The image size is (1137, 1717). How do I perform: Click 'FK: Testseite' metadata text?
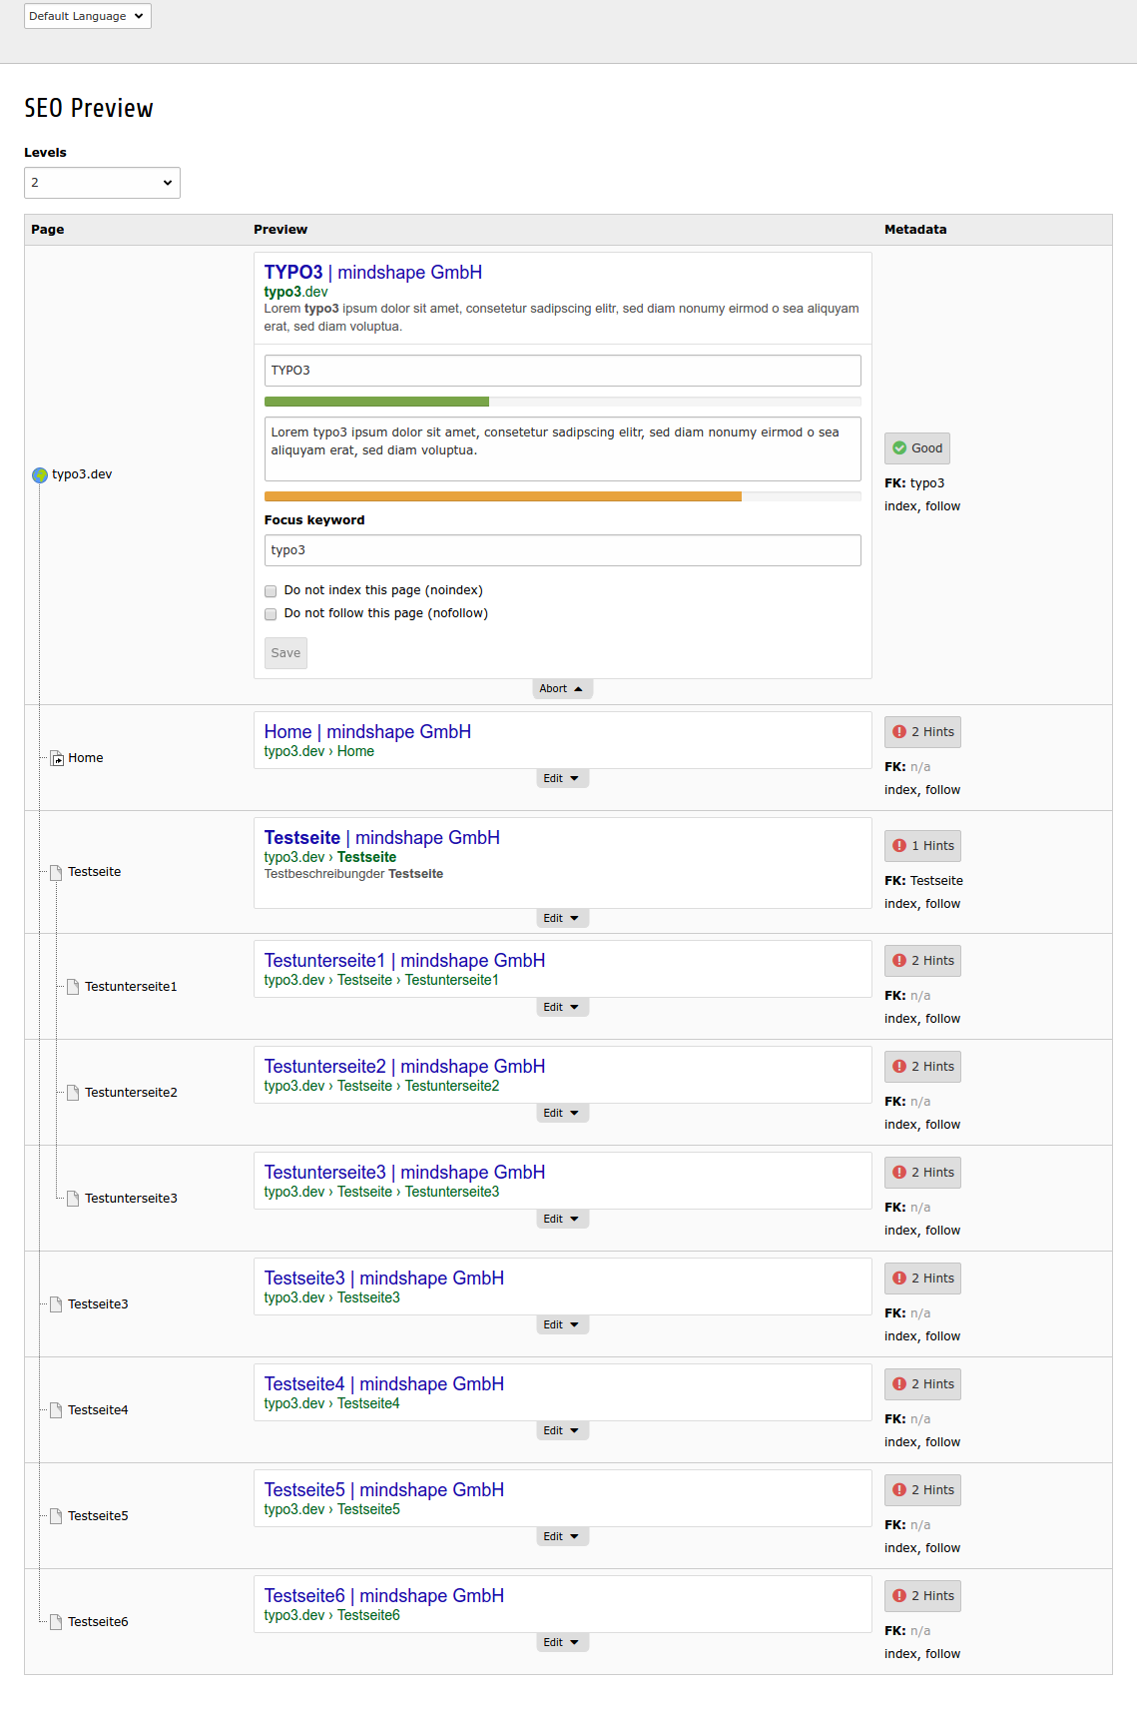tap(923, 881)
